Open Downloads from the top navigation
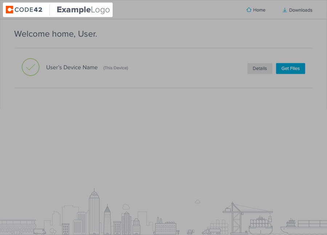This screenshot has width=327, height=235. coord(297,10)
